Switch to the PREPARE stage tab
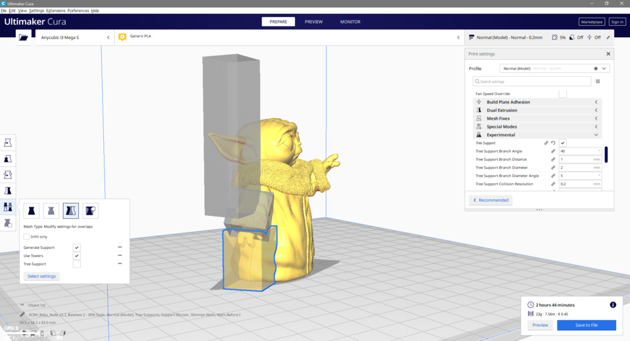The height and width of the screenshot is (341, 630). [278, 21]
